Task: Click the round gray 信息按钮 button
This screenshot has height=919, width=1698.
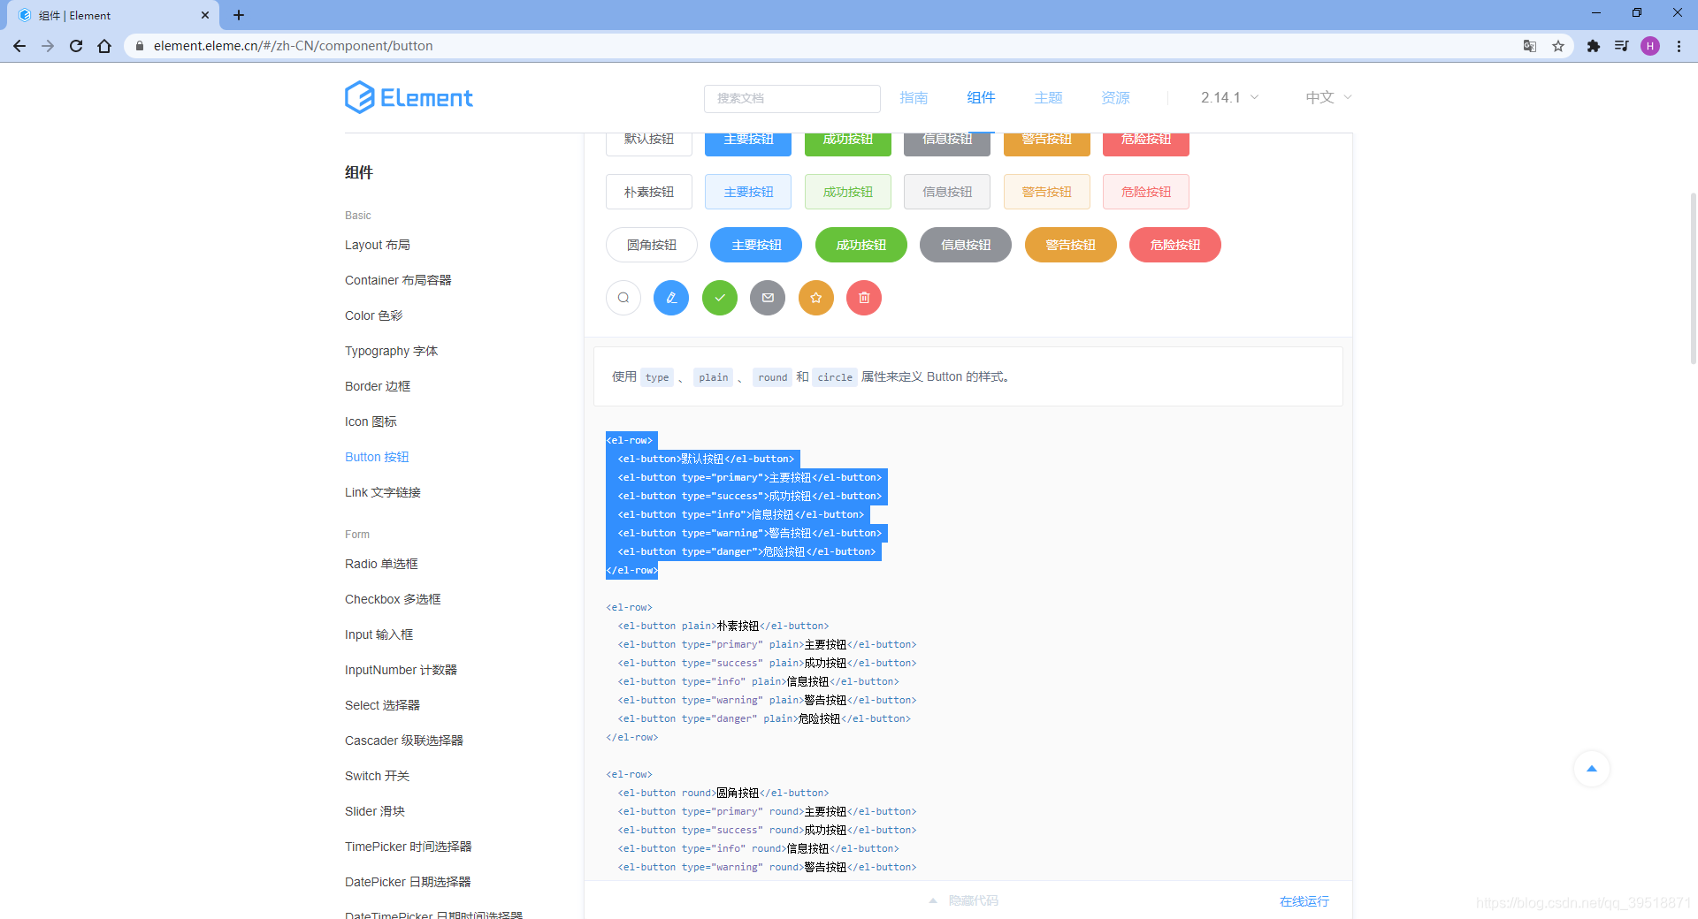Action: pos(966,245)
